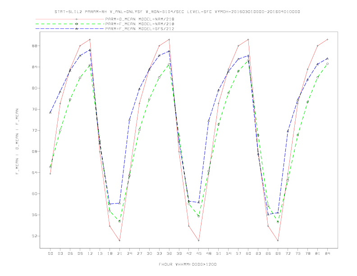Click x-axis forecast hour label 21
The height and width of the screenshot is (276, 357).
click(119, 253)
